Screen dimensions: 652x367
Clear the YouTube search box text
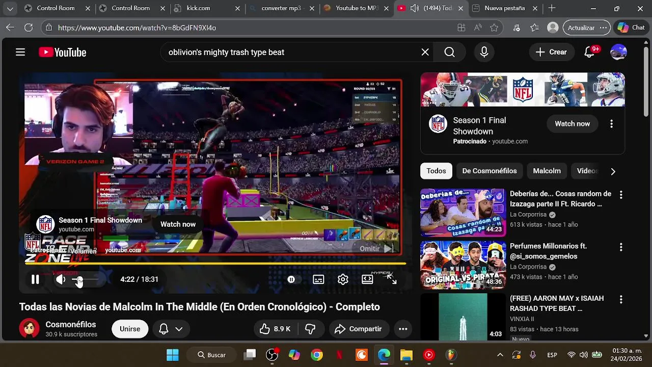[x=425, y=52]
